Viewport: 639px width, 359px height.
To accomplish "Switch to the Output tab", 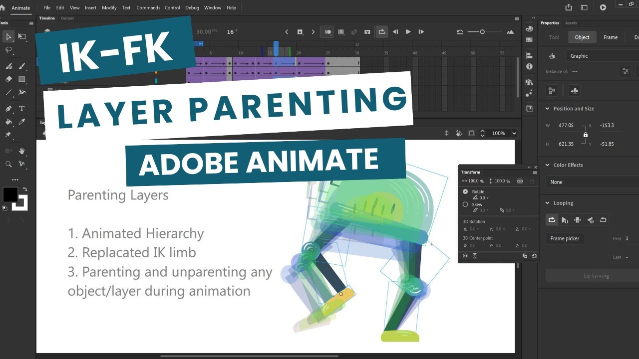I will pyautogui.click(x=67, y=18).
